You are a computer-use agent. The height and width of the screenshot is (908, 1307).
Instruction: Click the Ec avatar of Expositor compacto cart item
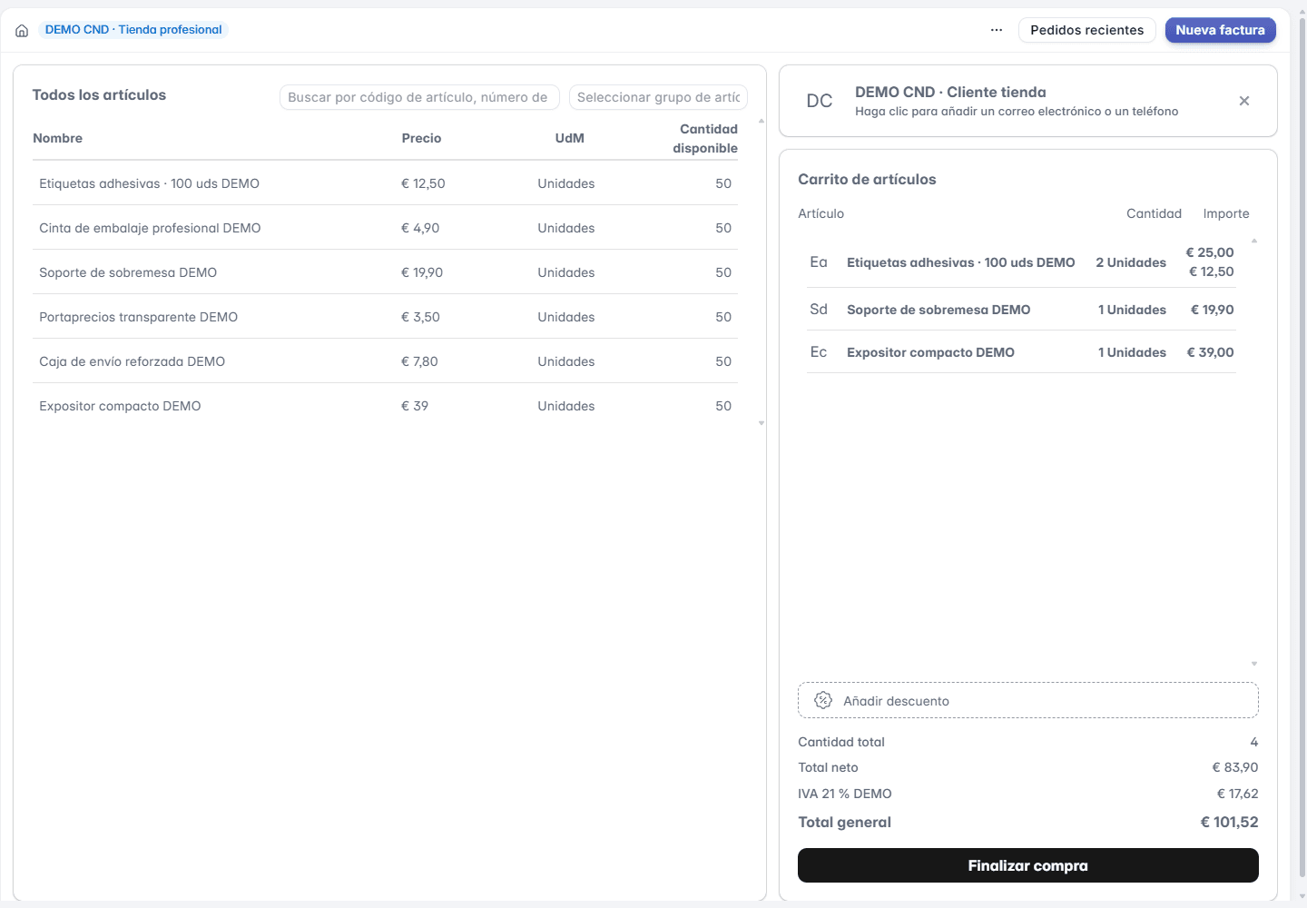(819, 352)
